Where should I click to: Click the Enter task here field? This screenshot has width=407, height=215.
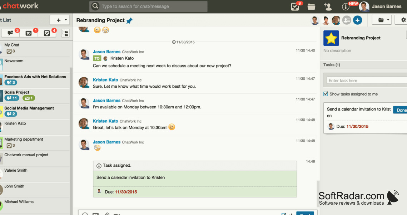(x=367, y=80)
